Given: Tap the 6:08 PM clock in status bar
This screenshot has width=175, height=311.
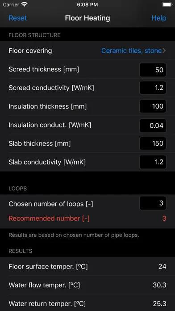Looking at the screenshot, I should (87, 5).
